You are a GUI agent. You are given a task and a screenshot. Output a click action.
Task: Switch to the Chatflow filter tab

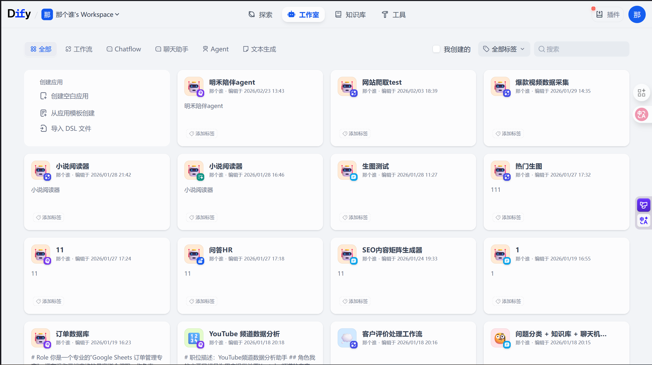tap(123, 49)
